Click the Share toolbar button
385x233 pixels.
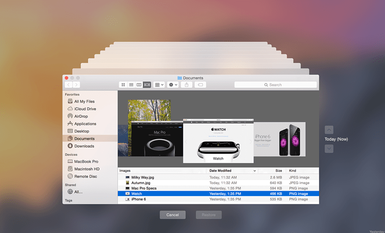click(x=187, y=85)
